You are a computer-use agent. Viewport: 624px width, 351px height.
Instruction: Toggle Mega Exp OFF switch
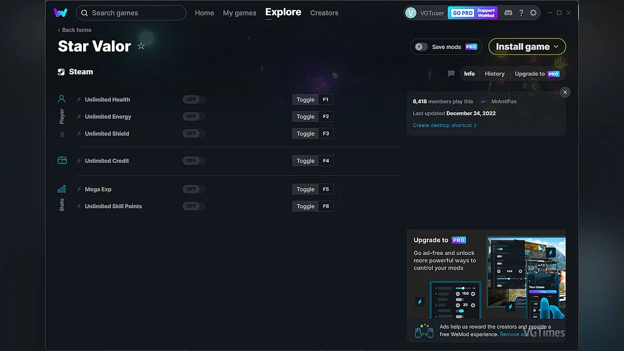[x=193, y=190]
